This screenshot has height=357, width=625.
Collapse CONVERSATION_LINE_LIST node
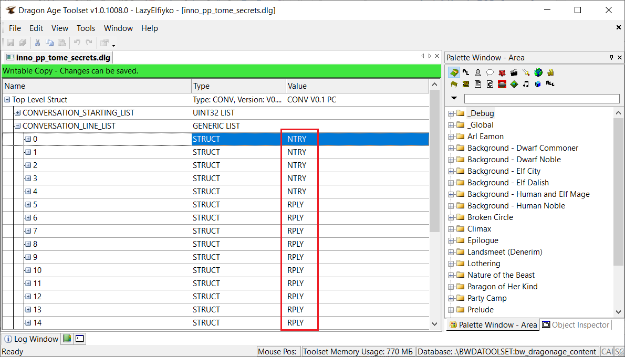click(x=17, y=126)
